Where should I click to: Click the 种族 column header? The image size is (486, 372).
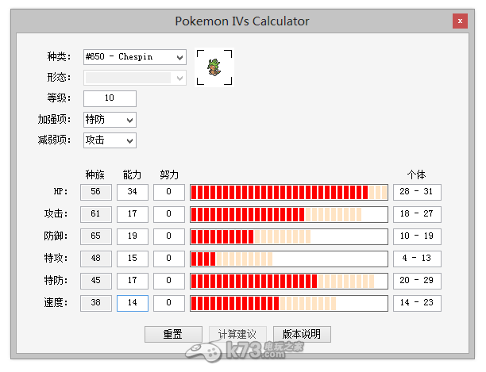(x=95, y=174)
